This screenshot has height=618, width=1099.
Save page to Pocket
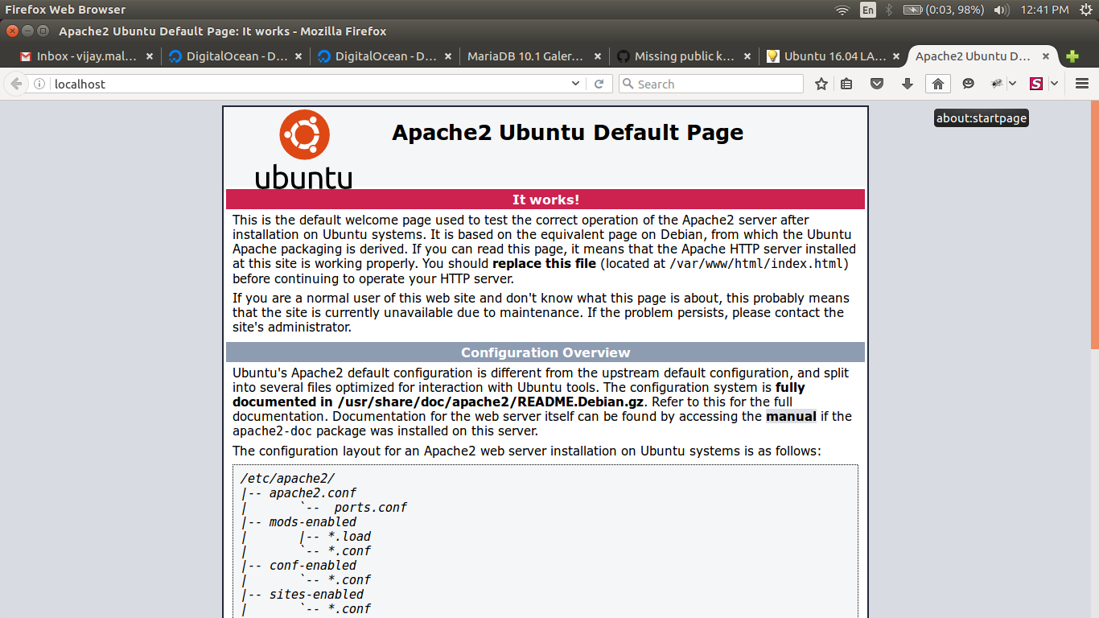[x=878, y=84]
